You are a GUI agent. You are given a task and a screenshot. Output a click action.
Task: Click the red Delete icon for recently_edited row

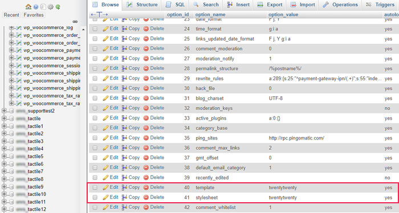click(146, 178)
